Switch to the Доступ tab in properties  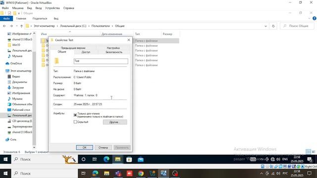tap(86, 52)
